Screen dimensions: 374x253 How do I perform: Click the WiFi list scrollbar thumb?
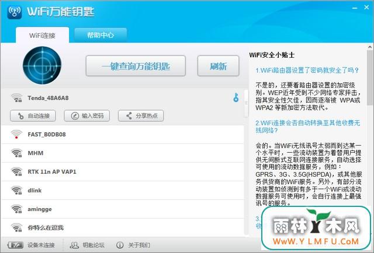[246, 103]
